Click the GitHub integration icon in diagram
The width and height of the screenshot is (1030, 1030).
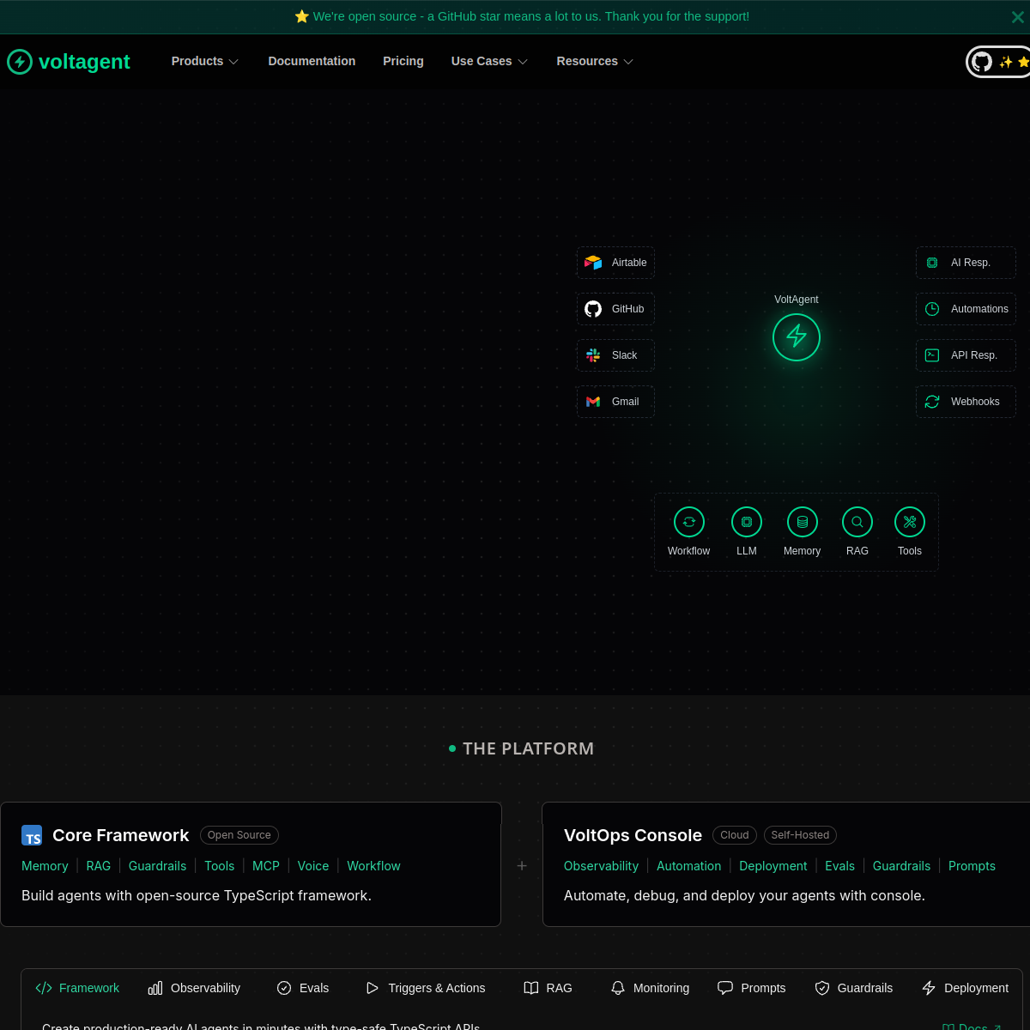[x=593, y=309]
